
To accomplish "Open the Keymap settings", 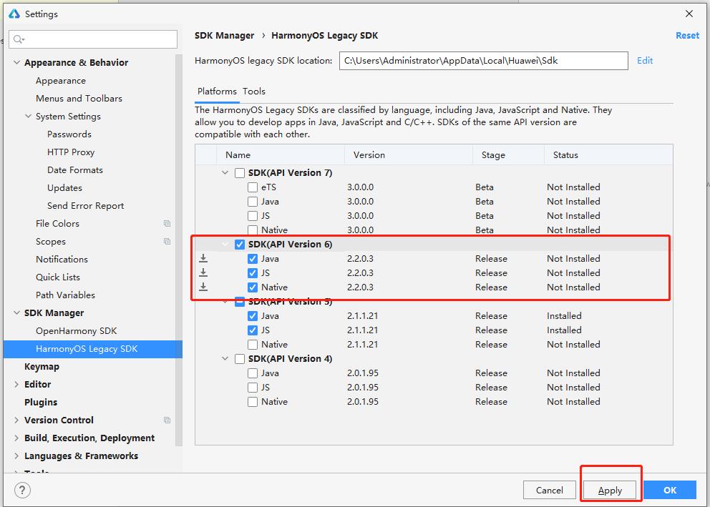I will (42, 367).
